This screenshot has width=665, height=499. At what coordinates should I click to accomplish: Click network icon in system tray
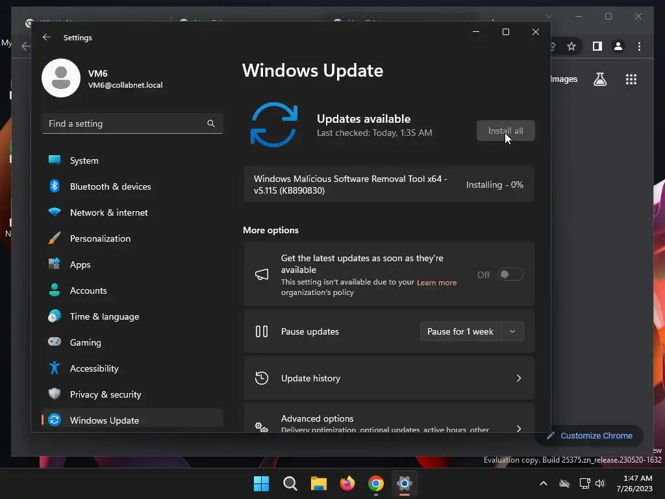(584, 483)
